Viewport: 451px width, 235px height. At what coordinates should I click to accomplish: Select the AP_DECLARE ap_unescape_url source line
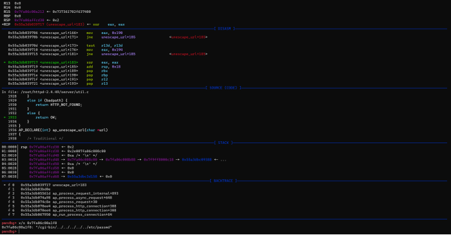pos(58,130)
